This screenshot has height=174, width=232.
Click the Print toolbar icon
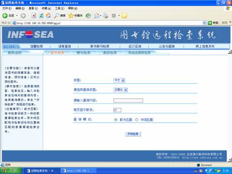coord(106,15)
